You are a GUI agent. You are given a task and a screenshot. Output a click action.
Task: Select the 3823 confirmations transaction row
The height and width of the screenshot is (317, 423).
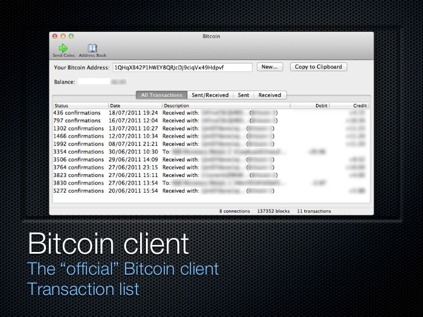[210, 175]
